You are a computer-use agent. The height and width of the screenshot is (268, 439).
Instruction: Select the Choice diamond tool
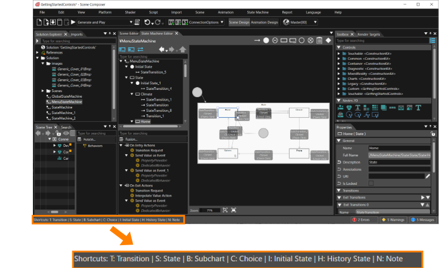(328, 41)
